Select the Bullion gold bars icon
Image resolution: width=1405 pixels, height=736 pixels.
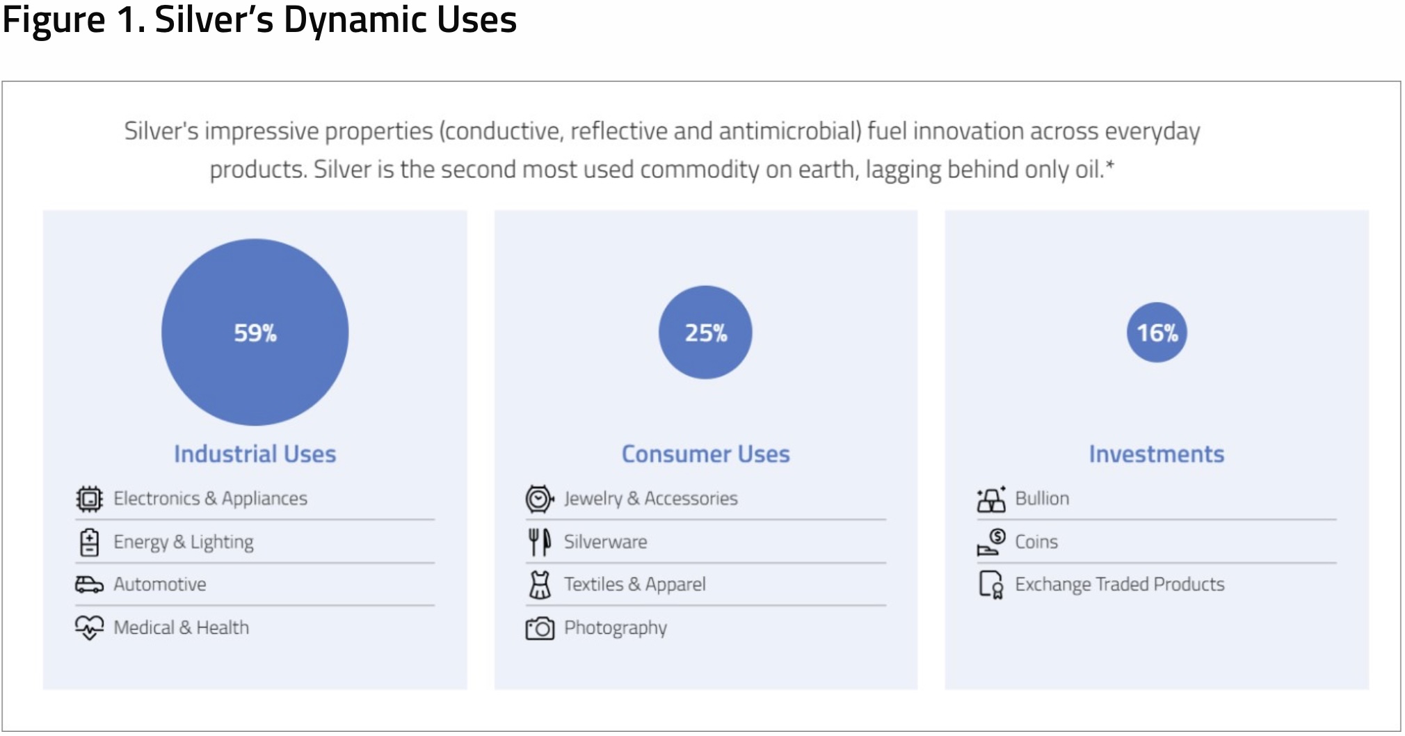tap(991, 499)
